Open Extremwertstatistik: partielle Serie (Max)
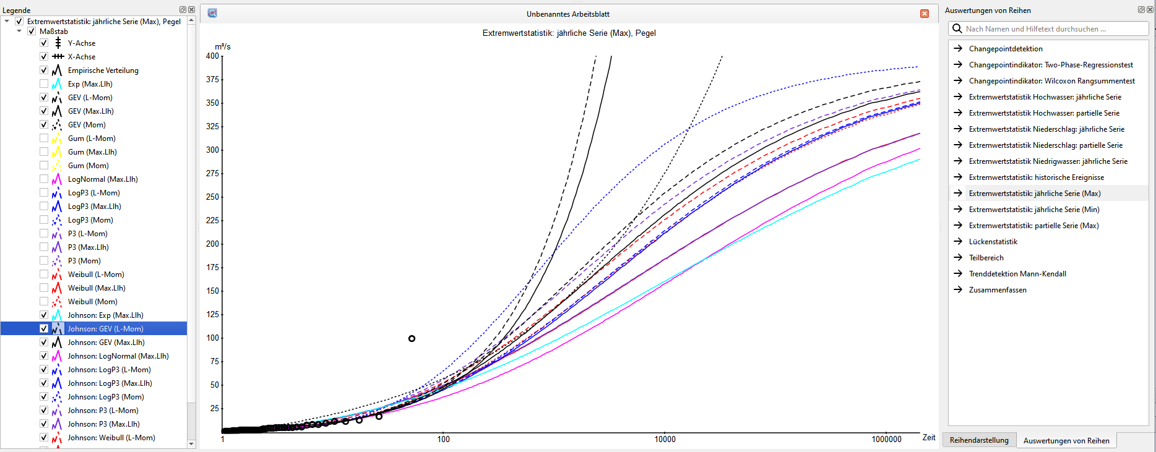1156x452 pixels. click(1033, 226)
